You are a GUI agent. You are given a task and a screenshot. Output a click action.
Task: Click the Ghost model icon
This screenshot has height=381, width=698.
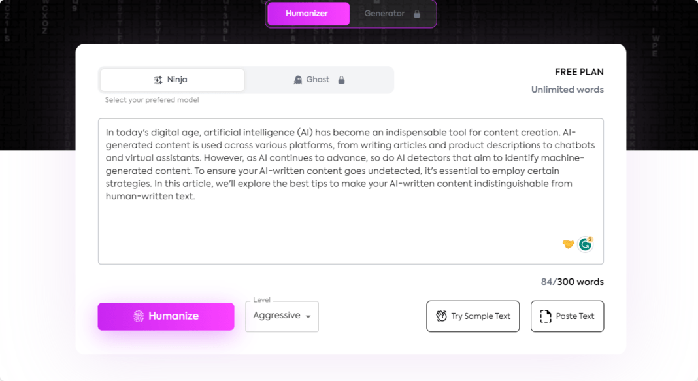coord(297,79)
